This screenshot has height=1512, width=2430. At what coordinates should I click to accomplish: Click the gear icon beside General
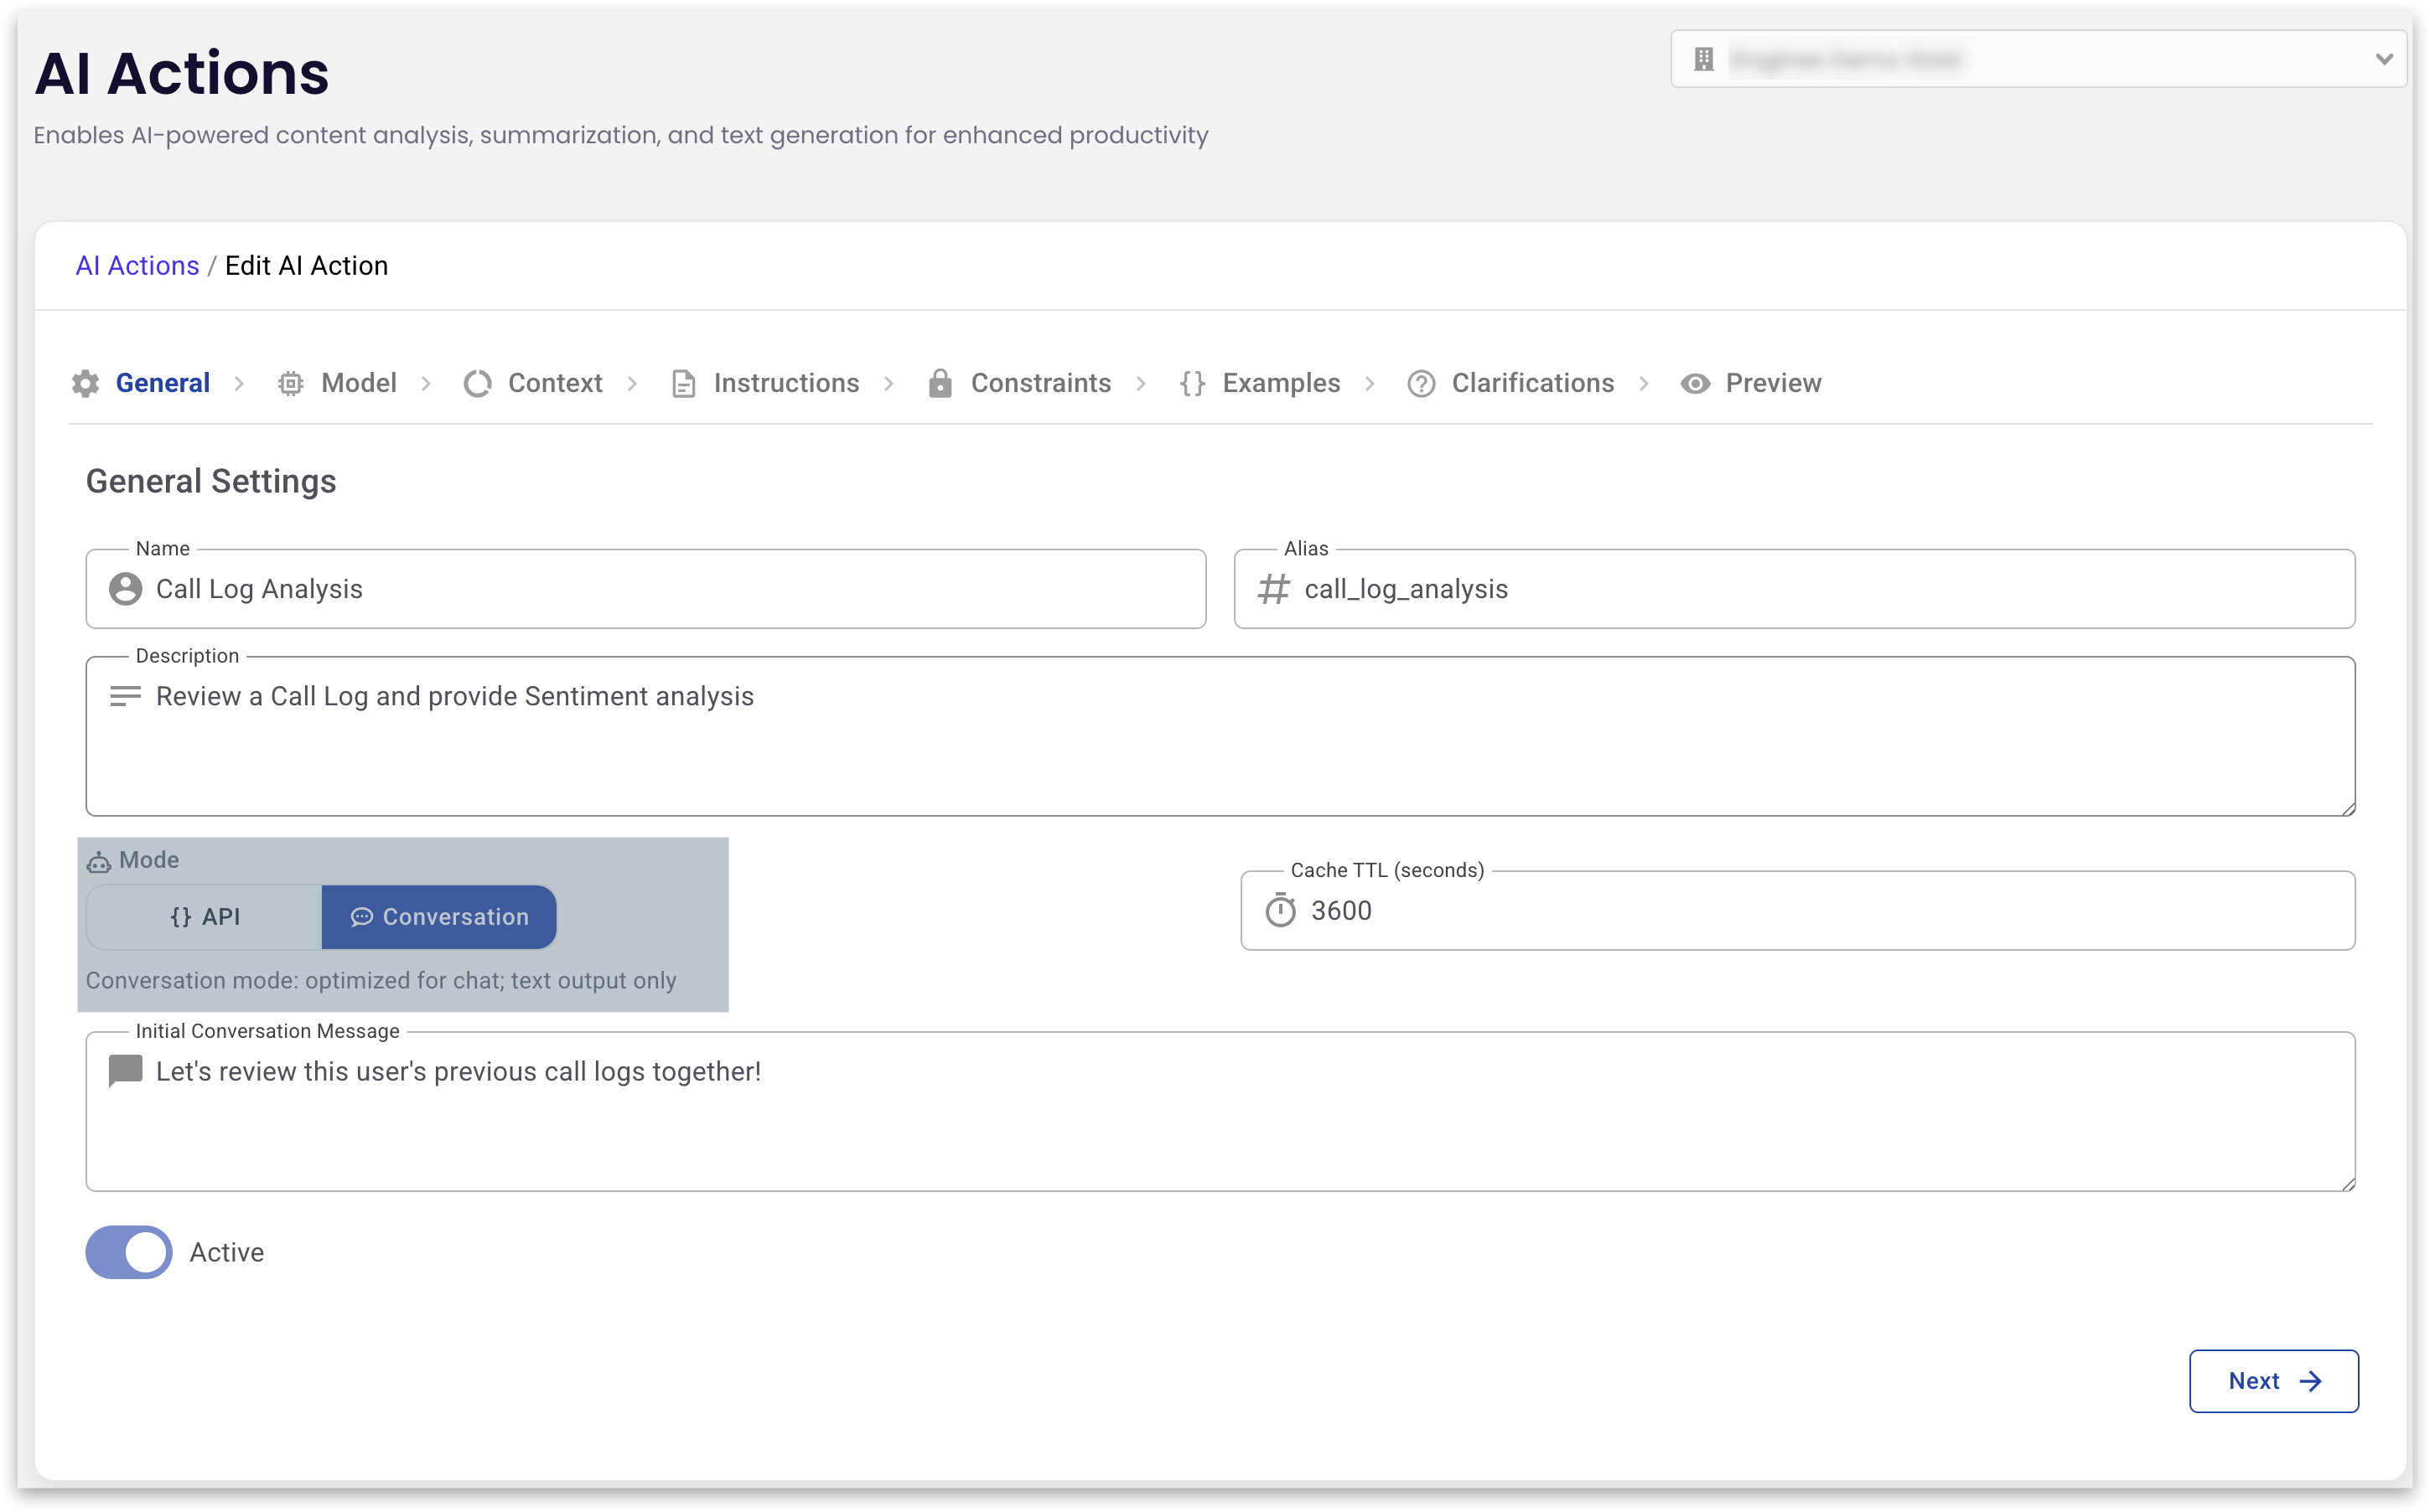[x=86, y=384]
